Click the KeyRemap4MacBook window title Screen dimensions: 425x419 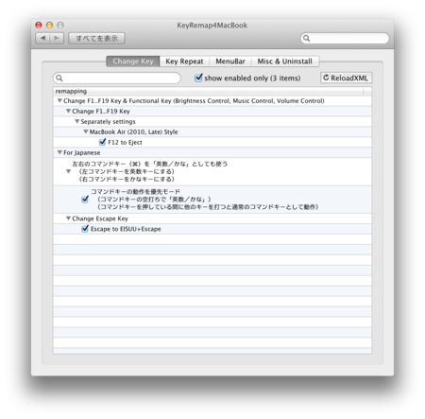212,26
